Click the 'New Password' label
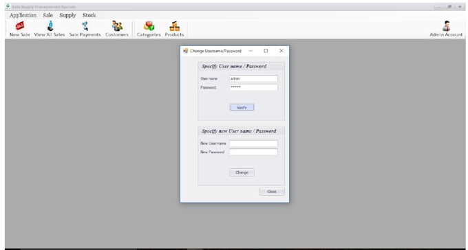The width and height of the screenshot is (468, 250). [212, 152]
